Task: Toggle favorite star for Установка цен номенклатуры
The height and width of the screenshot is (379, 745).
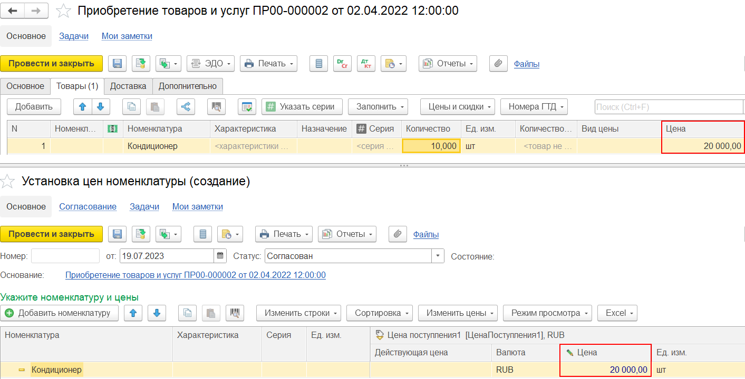Action: (x=7, y=182)
